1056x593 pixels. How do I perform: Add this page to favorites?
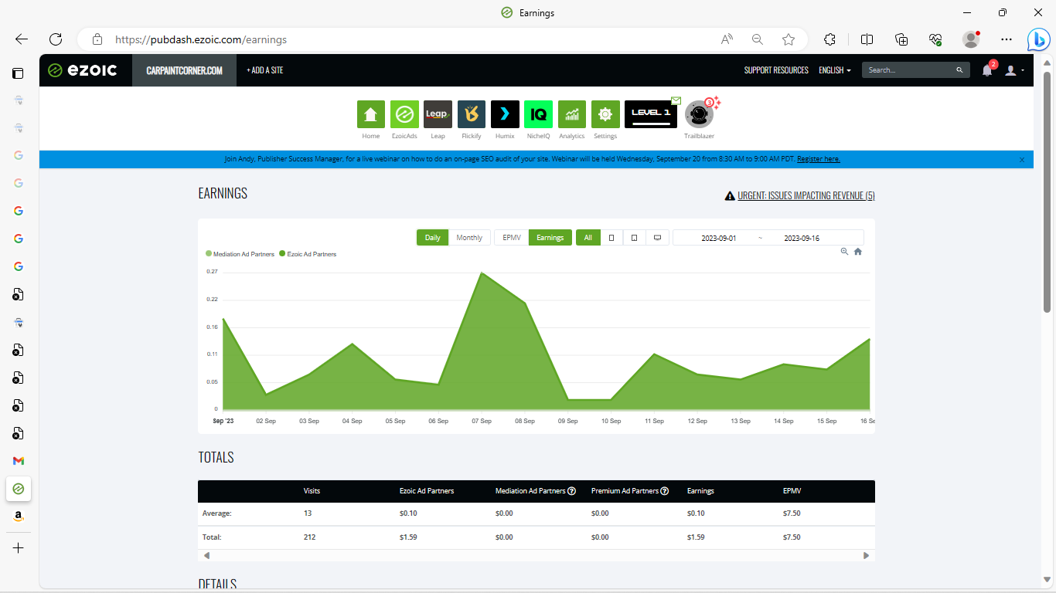tap(789, 39)
